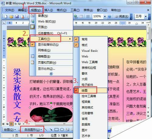Switch to Normal view icon in status corner
152x139 pixels.
3,124
